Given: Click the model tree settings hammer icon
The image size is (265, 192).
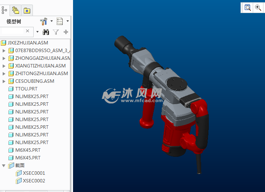Looking at the screenshot, I should [44, 21].
